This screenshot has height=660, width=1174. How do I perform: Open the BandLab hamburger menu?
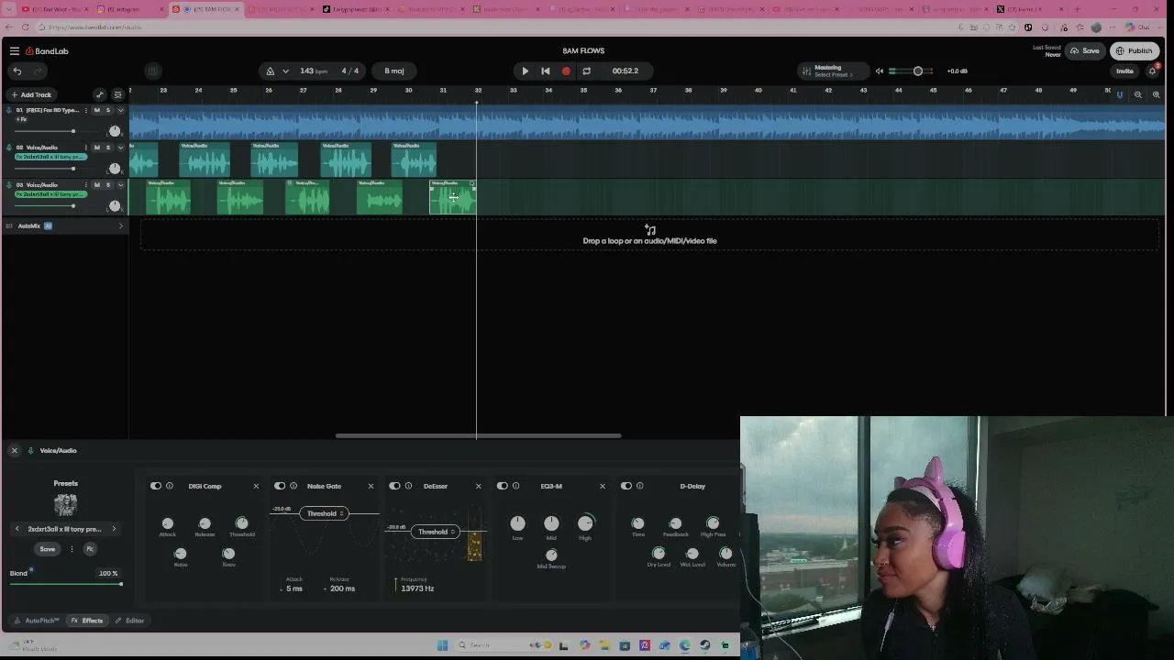(x=15, y=51)
